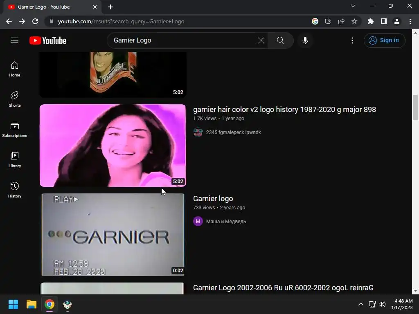Go back in the browser
Screen dimensions: 419x314
point(9,21)
